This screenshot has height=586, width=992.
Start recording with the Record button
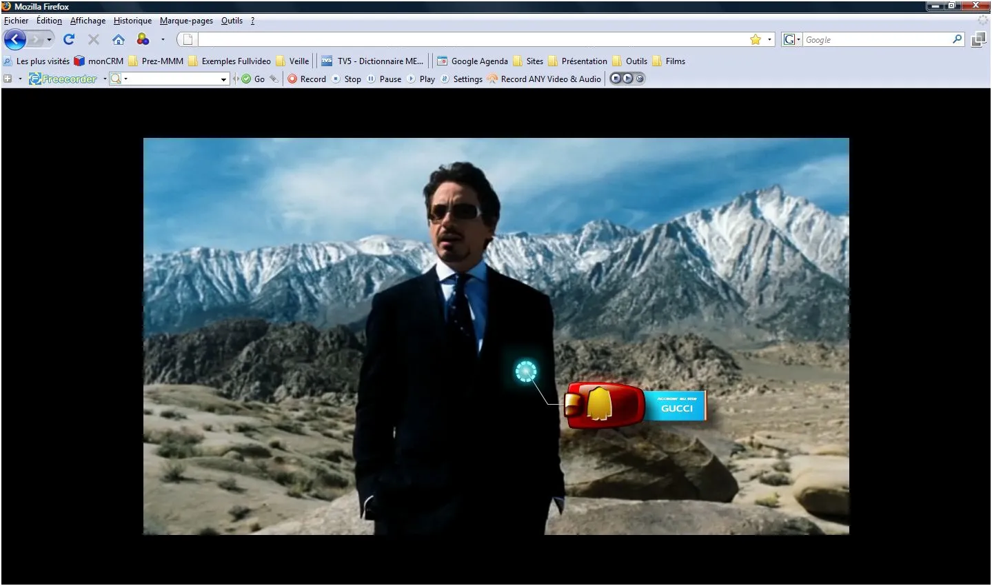click(307, 79)
